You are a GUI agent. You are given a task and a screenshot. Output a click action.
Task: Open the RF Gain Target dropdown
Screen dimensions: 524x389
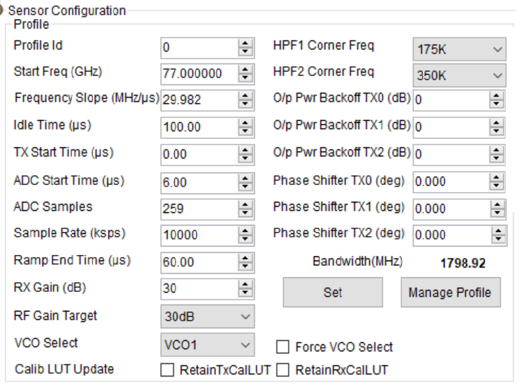pos(207,316)
